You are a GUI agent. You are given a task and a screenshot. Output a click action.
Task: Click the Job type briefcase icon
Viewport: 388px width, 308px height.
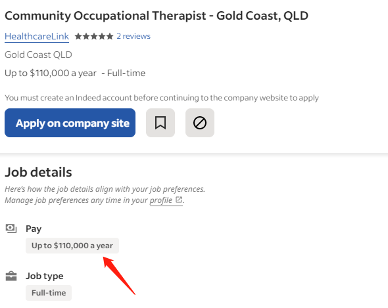[x=11, y=276]
